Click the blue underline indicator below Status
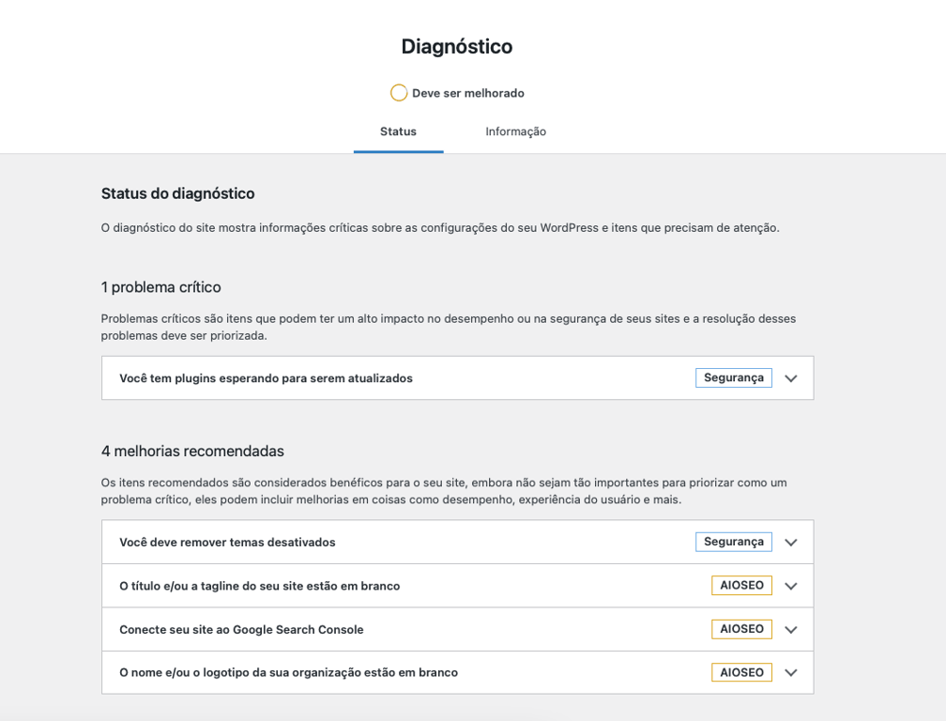Screen dimensions: 946x721 398,150
